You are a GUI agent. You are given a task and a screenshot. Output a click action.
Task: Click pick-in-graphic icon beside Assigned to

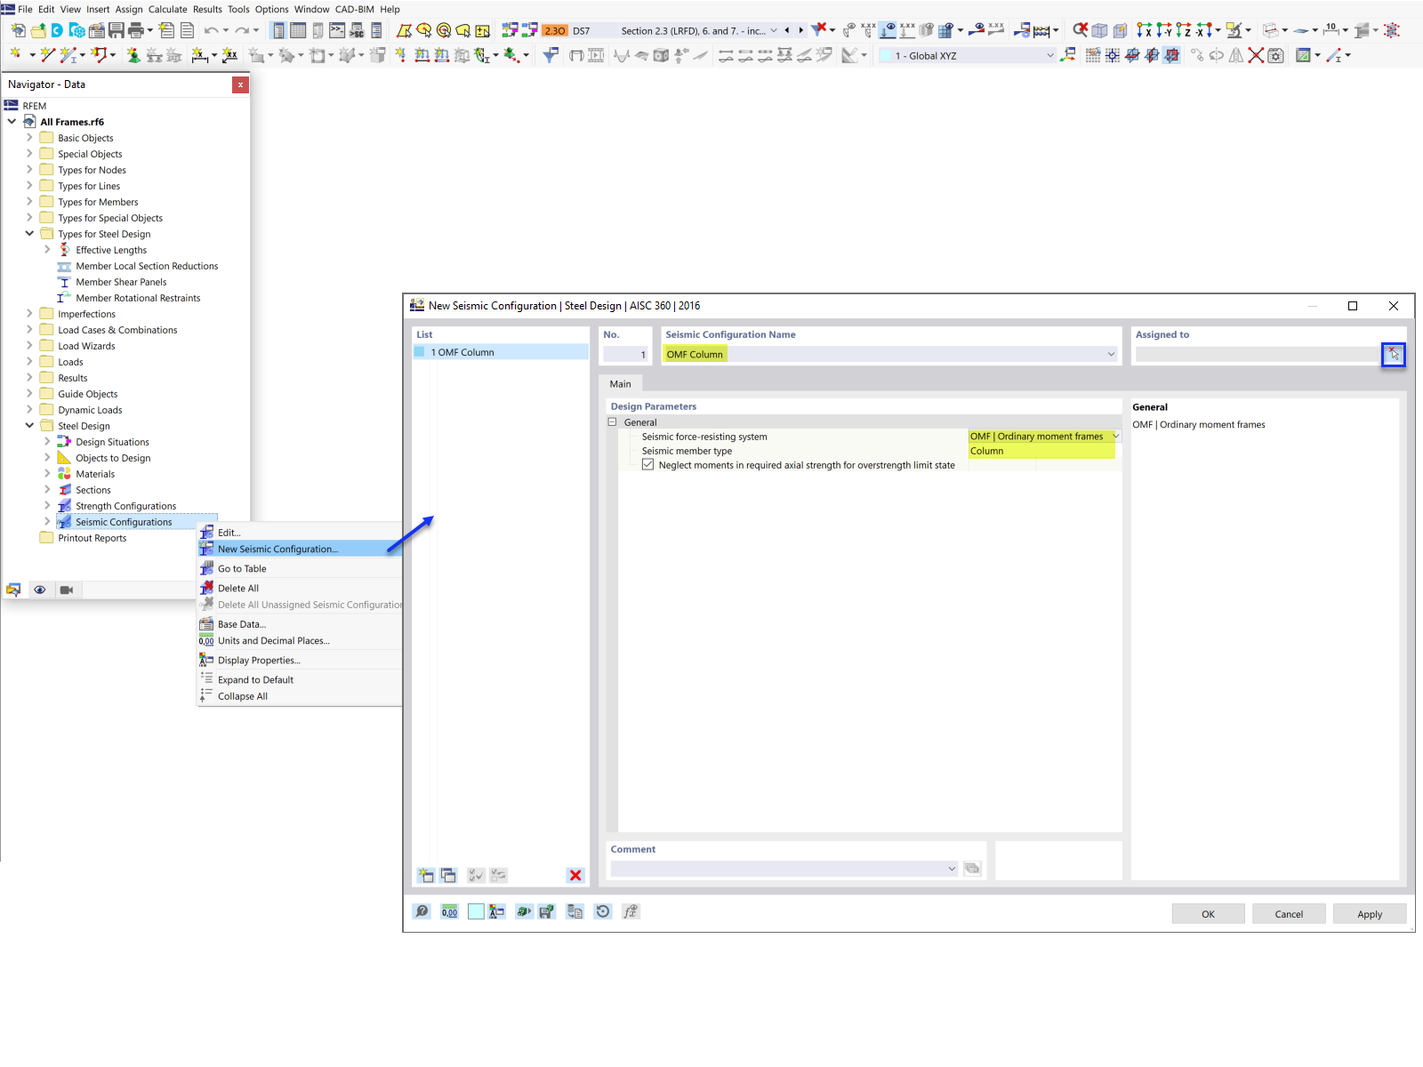click(1393, 354)
